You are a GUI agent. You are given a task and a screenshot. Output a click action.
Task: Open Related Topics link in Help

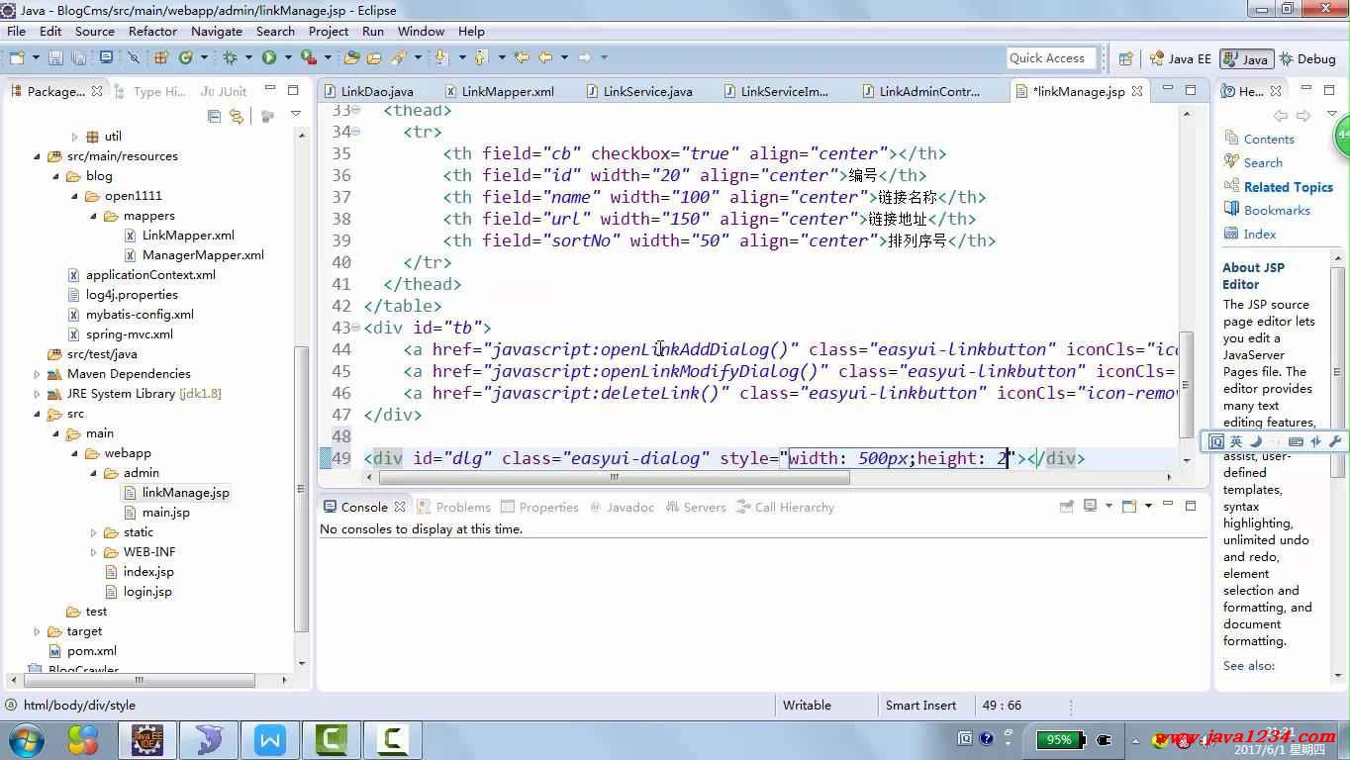[x=1289, y=187]
